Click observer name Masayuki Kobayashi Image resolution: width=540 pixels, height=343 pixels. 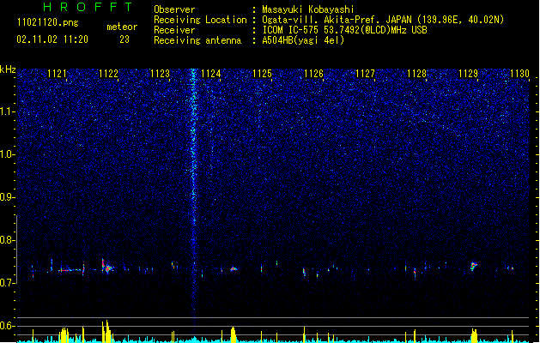tap(308, 9)
